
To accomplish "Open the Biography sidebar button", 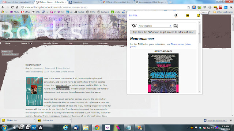I will click(7, 51).
